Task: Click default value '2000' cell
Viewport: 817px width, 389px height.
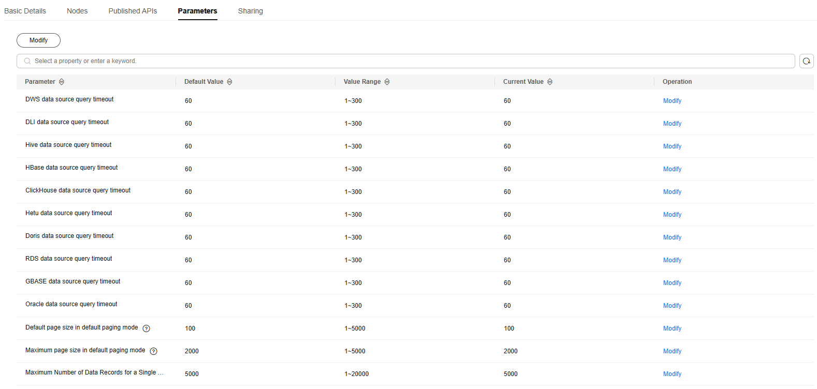Action: click(192, 351)
